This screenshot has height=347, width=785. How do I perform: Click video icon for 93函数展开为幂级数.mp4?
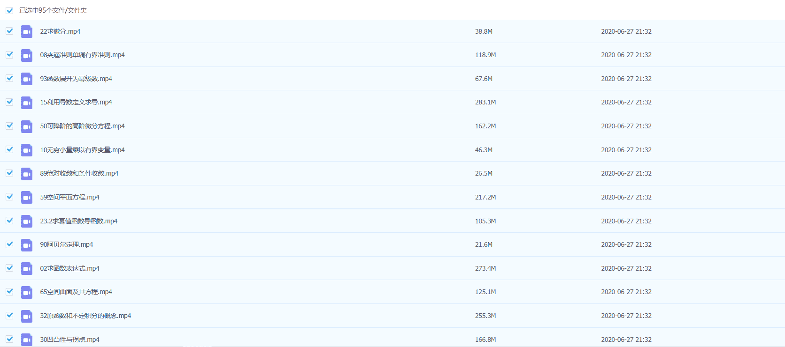coord(27,79)
